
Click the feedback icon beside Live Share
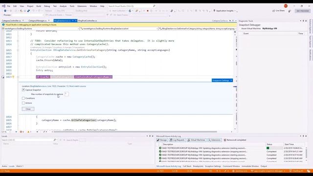tap(290, 11)
